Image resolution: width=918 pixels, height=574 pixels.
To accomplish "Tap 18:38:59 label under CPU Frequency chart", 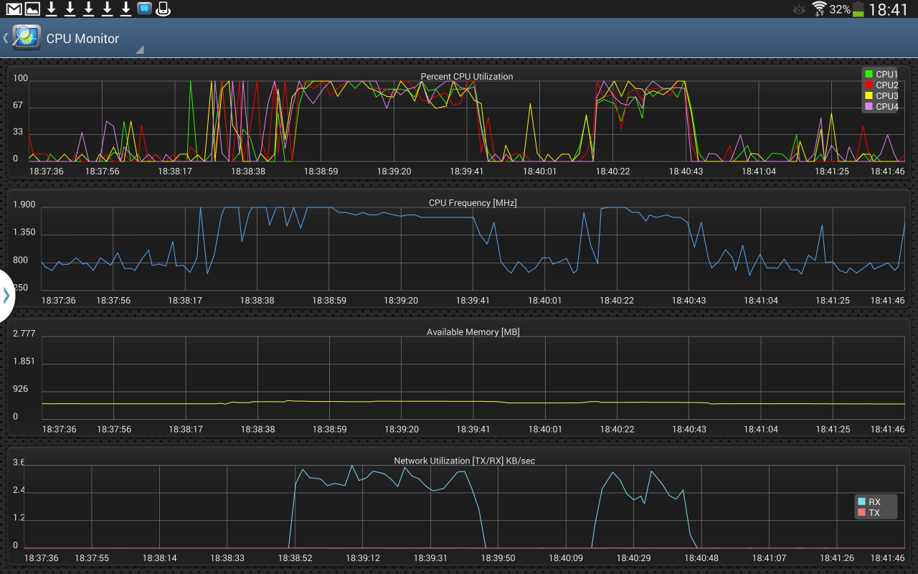I will click(x=329, y=301).
